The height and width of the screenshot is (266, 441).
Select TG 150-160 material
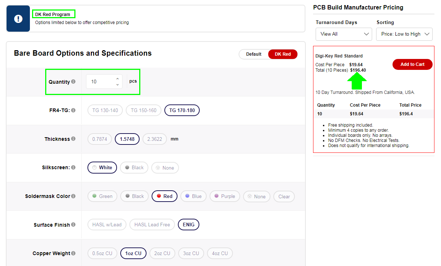pyautogui.click(x=144, y=110)
